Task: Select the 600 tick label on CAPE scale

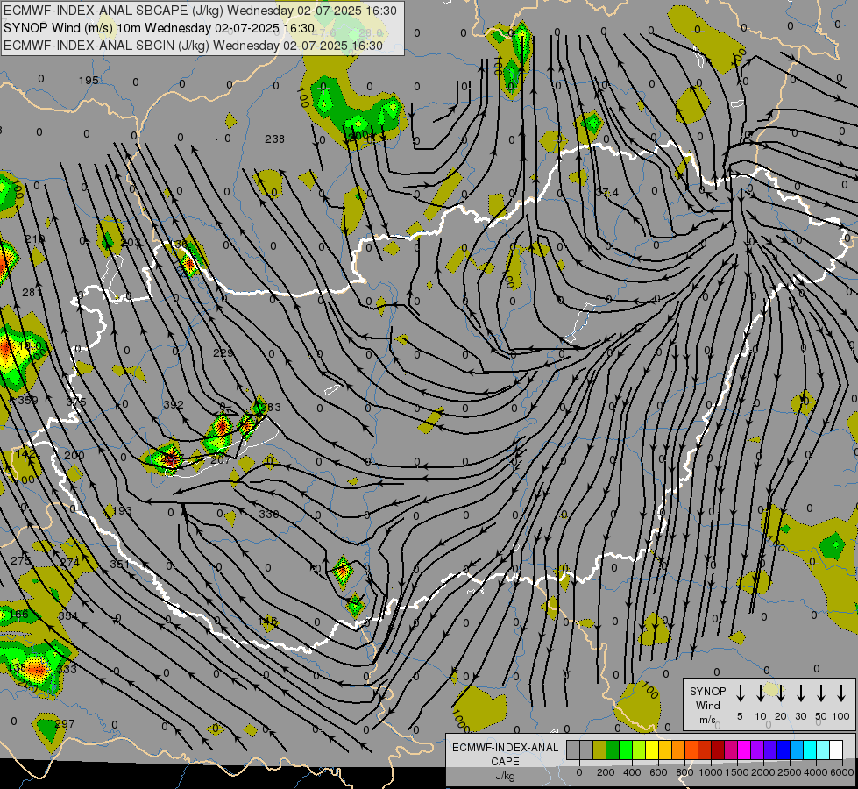Action: pyautogui.click(x=657, y=772)
